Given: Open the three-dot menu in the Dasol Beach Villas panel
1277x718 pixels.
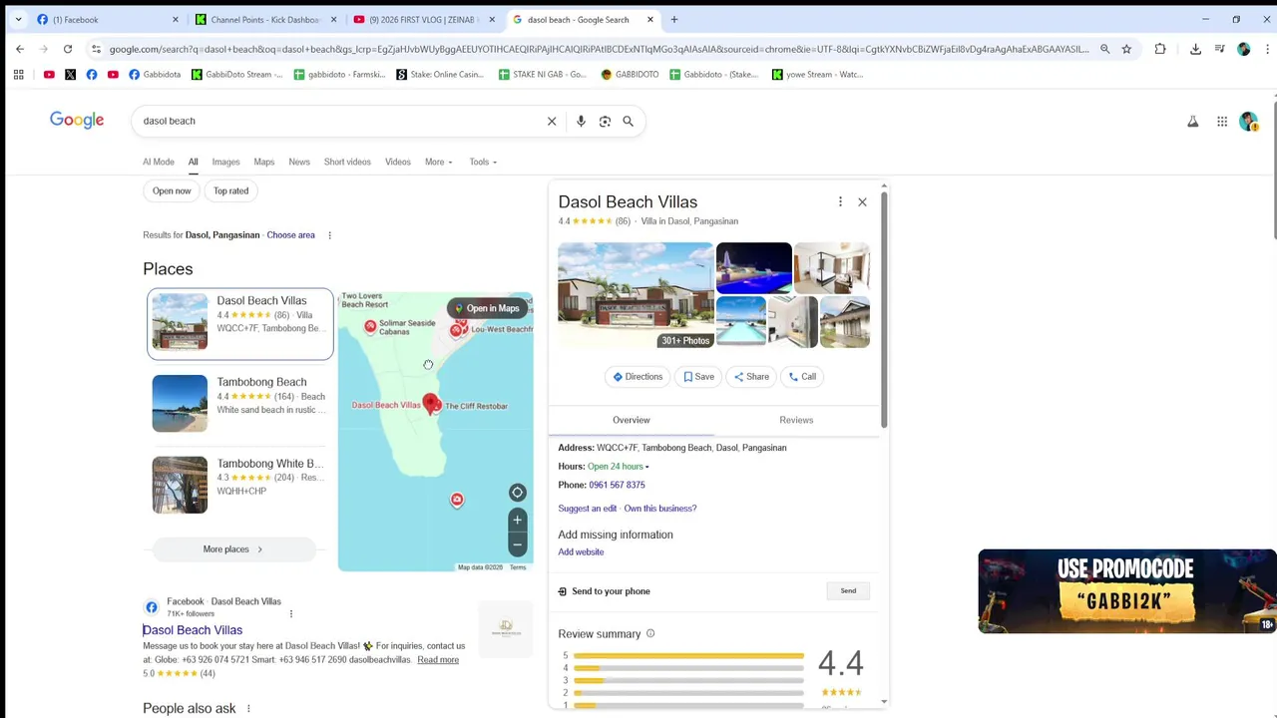Looking at the screenshot, I should pyautogui.click(x=840, y=201).
